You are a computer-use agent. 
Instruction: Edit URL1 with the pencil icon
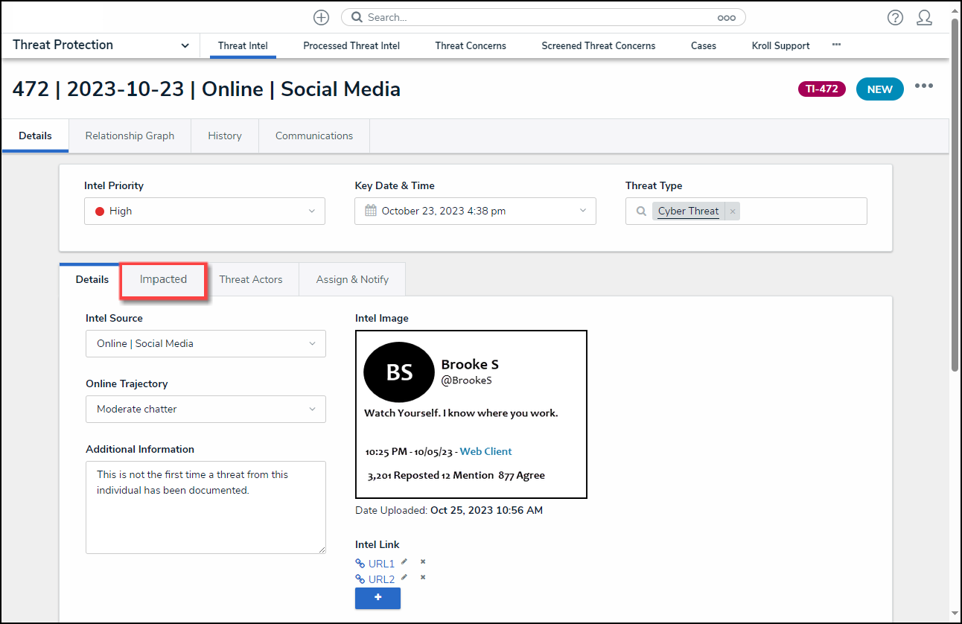tap(404, 562)
